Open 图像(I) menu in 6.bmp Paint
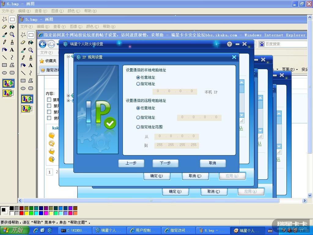This screenshot has height=235, width=313. (57, 11)
